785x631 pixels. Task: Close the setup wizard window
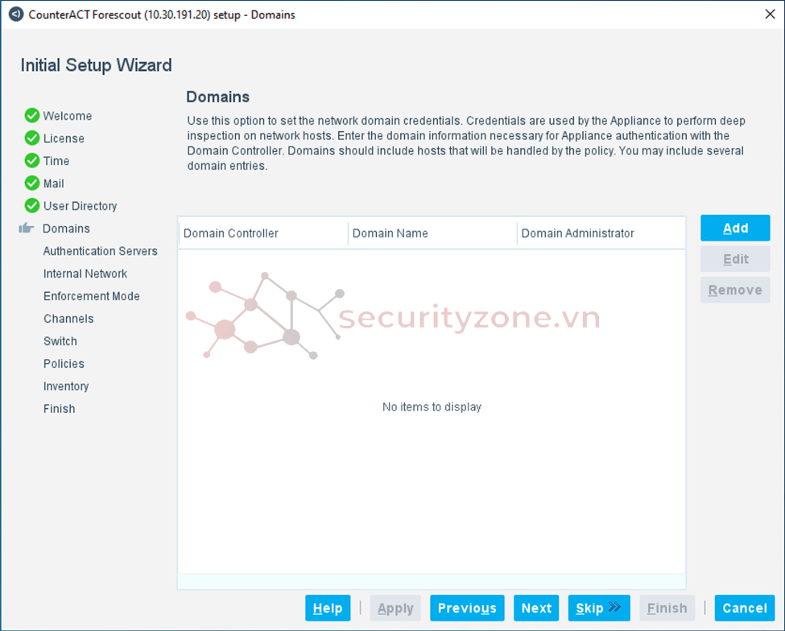[x=770, y=14]
